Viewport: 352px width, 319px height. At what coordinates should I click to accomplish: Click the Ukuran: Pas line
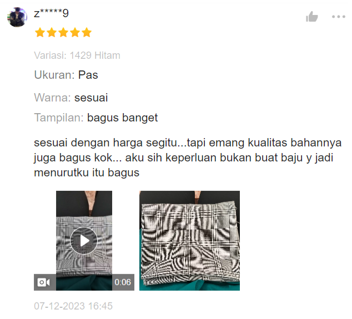[66, 75]
